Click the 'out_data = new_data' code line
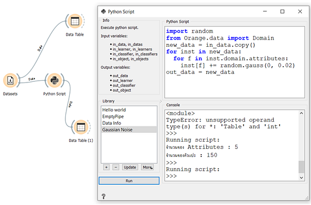Screen dimensions: 311x205 (x=200, y=72)
